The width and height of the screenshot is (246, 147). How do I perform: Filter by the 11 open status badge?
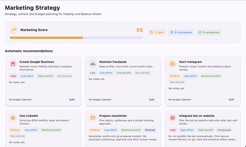click(x=157, y=32)
